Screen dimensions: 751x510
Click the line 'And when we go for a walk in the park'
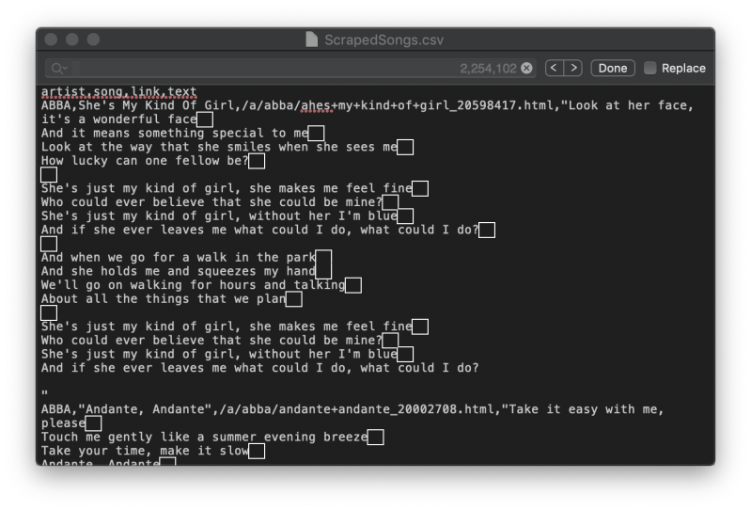coord(179,258)
